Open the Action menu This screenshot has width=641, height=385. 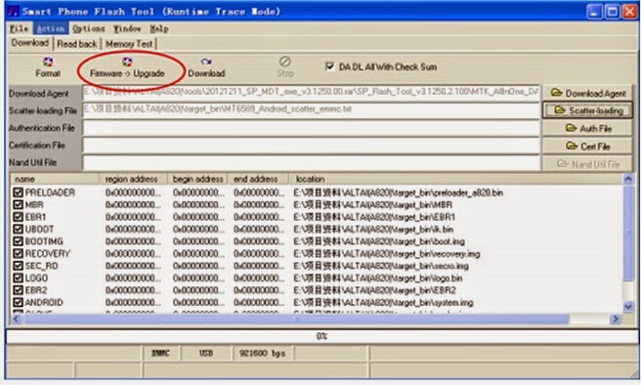point(50,28)
